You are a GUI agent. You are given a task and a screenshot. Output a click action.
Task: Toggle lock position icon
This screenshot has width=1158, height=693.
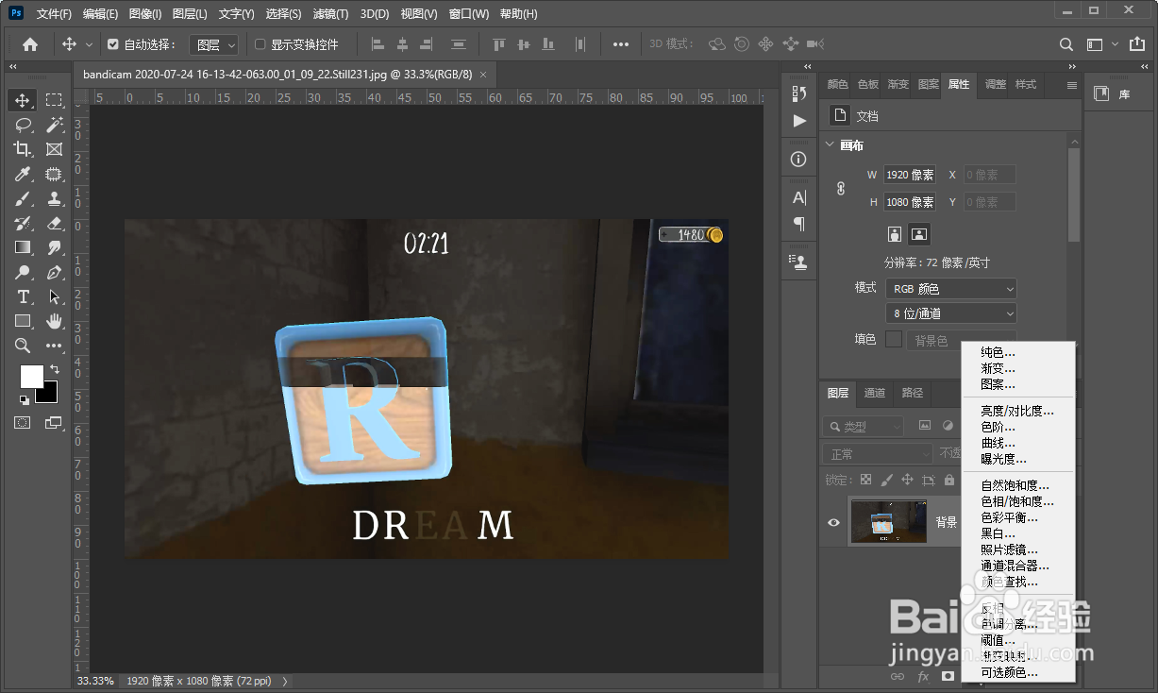(x=907, y=480)
